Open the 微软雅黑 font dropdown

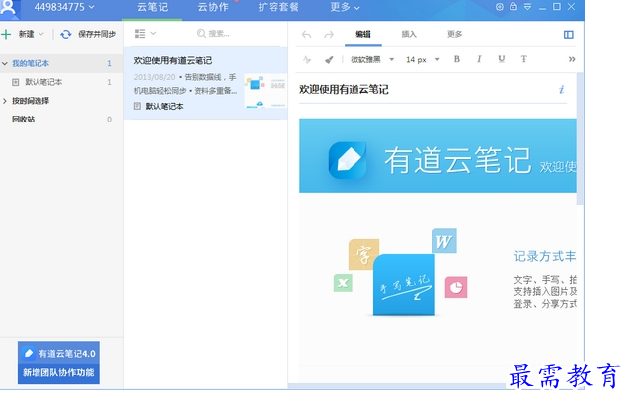372,60
